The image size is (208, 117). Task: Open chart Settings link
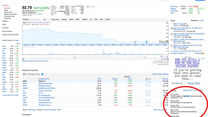[x=25, y=61]
